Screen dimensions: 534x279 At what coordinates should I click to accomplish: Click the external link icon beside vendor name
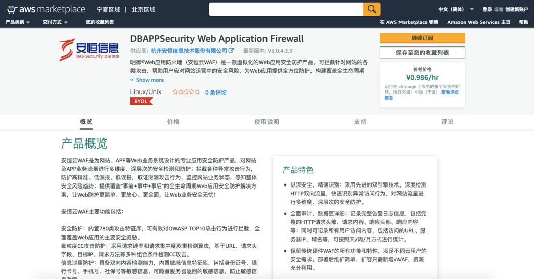[x=232, y=51]
